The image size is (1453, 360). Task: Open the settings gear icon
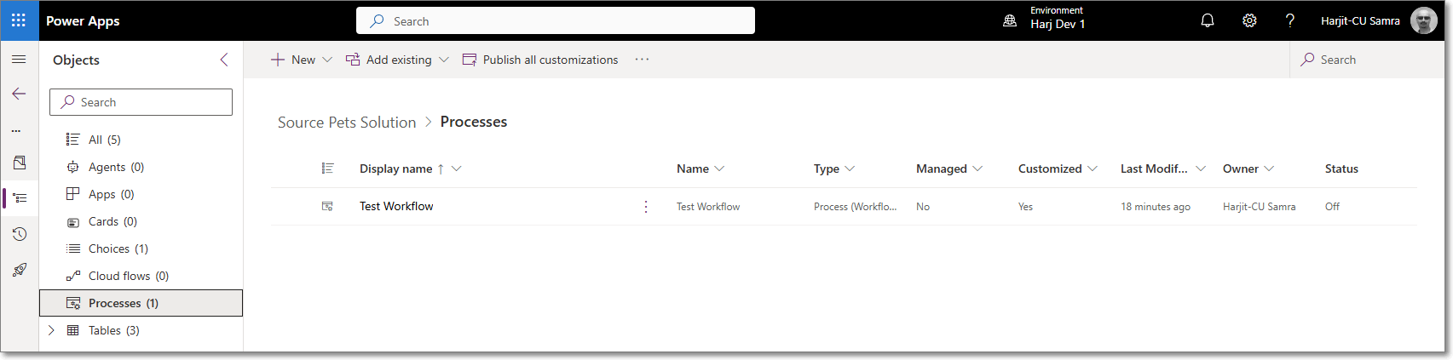tap(1248, 20)
